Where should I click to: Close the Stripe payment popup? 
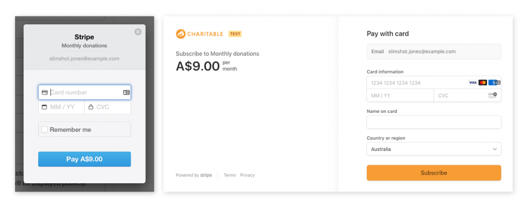pyautogui.click(x=138, y=32)
